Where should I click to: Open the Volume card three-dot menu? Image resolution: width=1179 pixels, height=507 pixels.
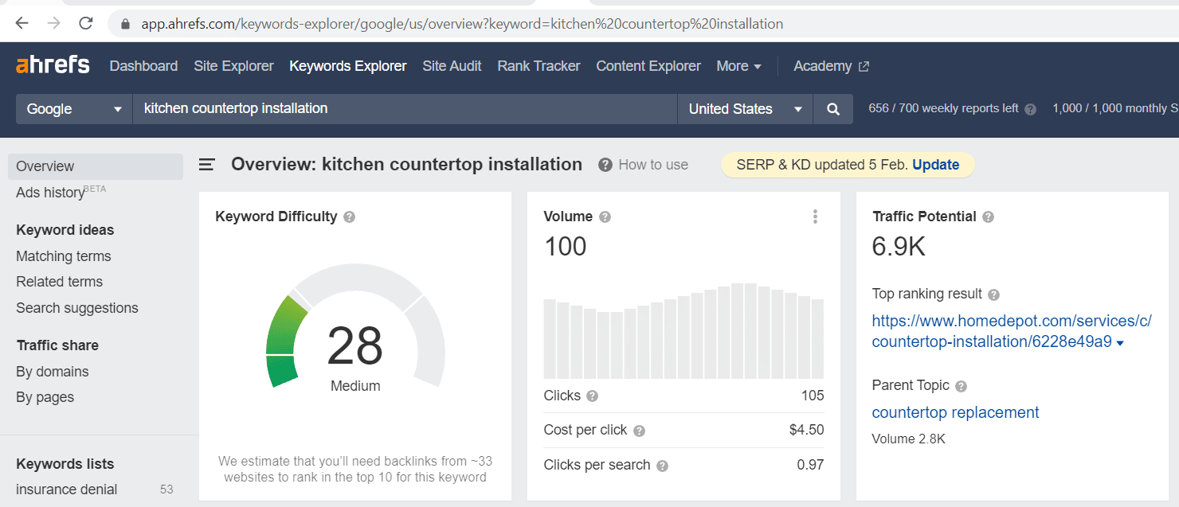point(815,216)
